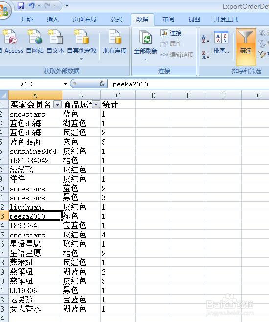
Task: Select cell containing liuchuan1
Action: pyautogui.click(x=35, y=207)
